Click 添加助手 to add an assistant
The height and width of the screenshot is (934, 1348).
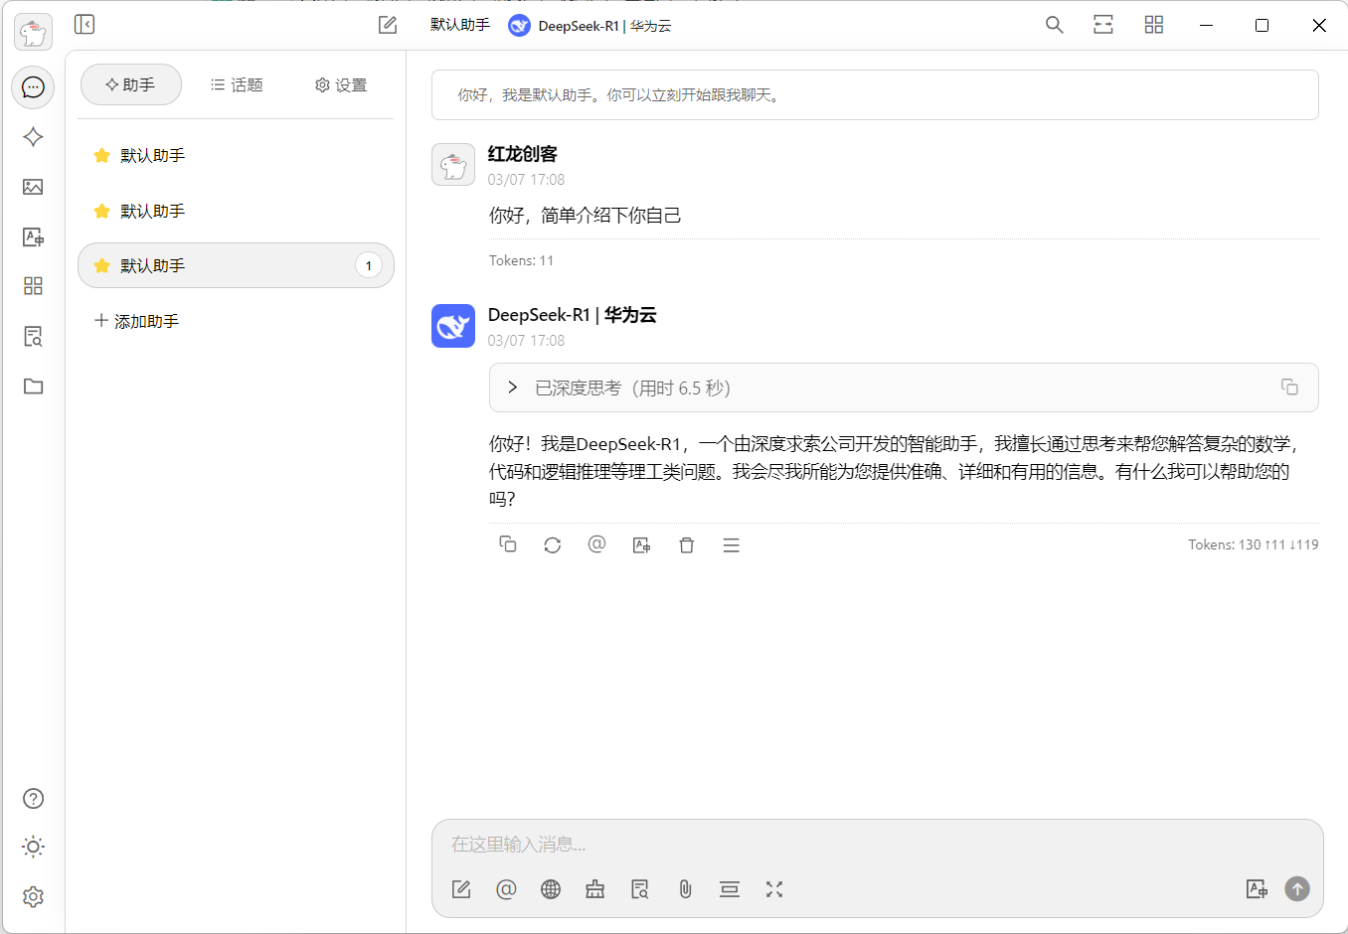(x=136, y=321)
